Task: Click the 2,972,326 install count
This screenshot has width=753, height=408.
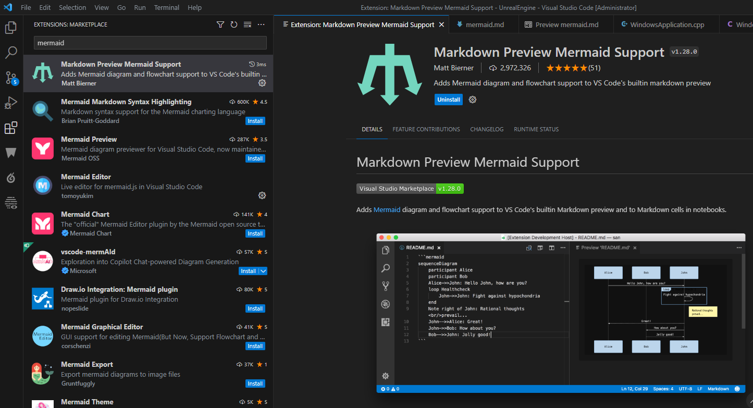Action: [510, 68]
